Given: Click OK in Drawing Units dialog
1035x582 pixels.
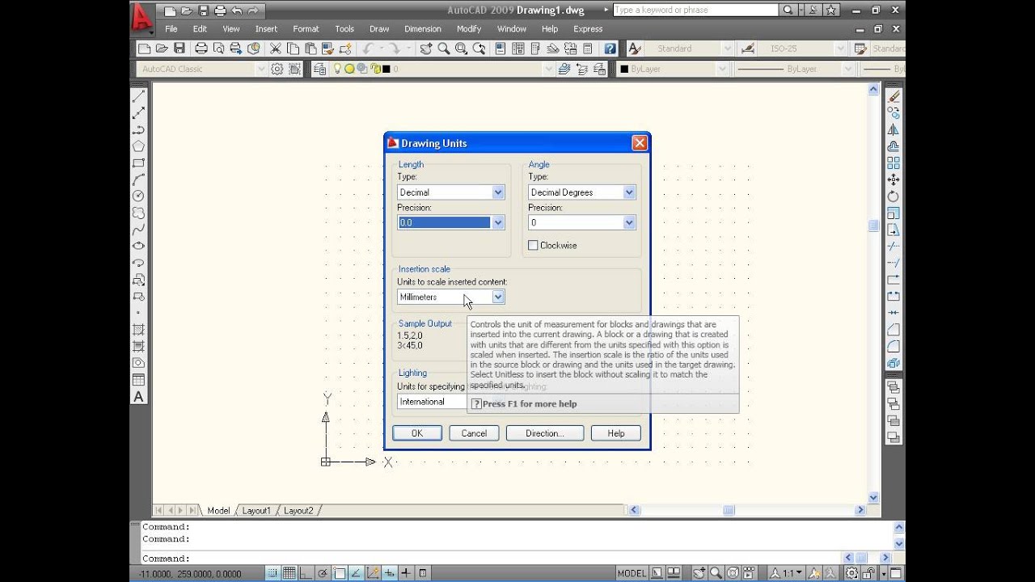Looking at the screenshot, I should 416,433.
